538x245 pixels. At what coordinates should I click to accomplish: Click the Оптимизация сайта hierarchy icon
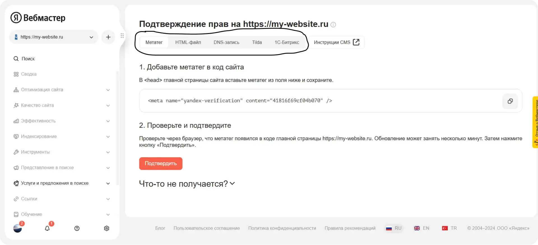coord(16,90)
